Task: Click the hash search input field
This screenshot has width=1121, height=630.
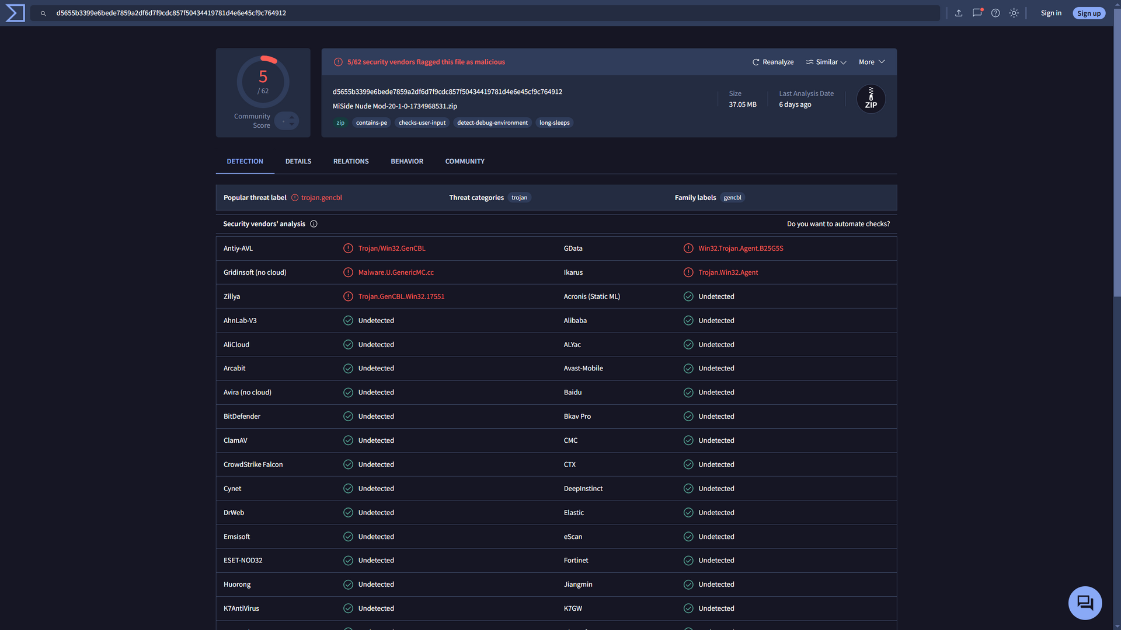Action: click(485, 13)
